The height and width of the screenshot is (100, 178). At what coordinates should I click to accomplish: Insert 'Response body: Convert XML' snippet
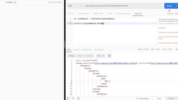[x=168, y=38]
